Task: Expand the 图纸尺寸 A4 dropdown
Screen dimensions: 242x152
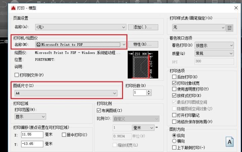Action: click(115, 93)
